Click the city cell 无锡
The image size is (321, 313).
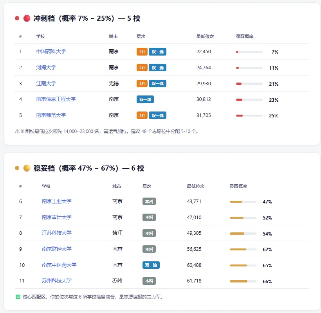click(114, 83)
